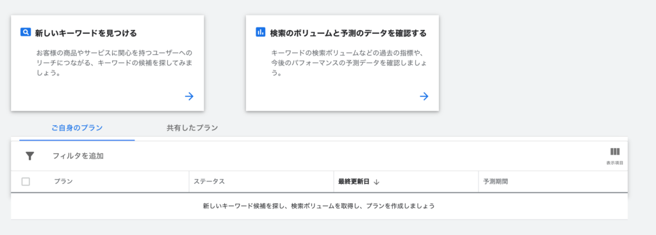Click the blue arrow on 新しいキーワードを見つける card

point(189,96)
